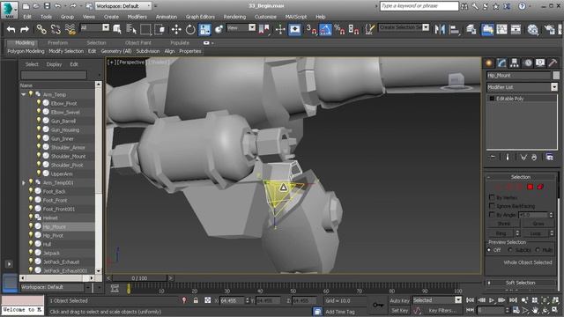Click the Mirror tool icon
Screen dimensions: 564x317
pyautogui.click(x=440, y=29)
